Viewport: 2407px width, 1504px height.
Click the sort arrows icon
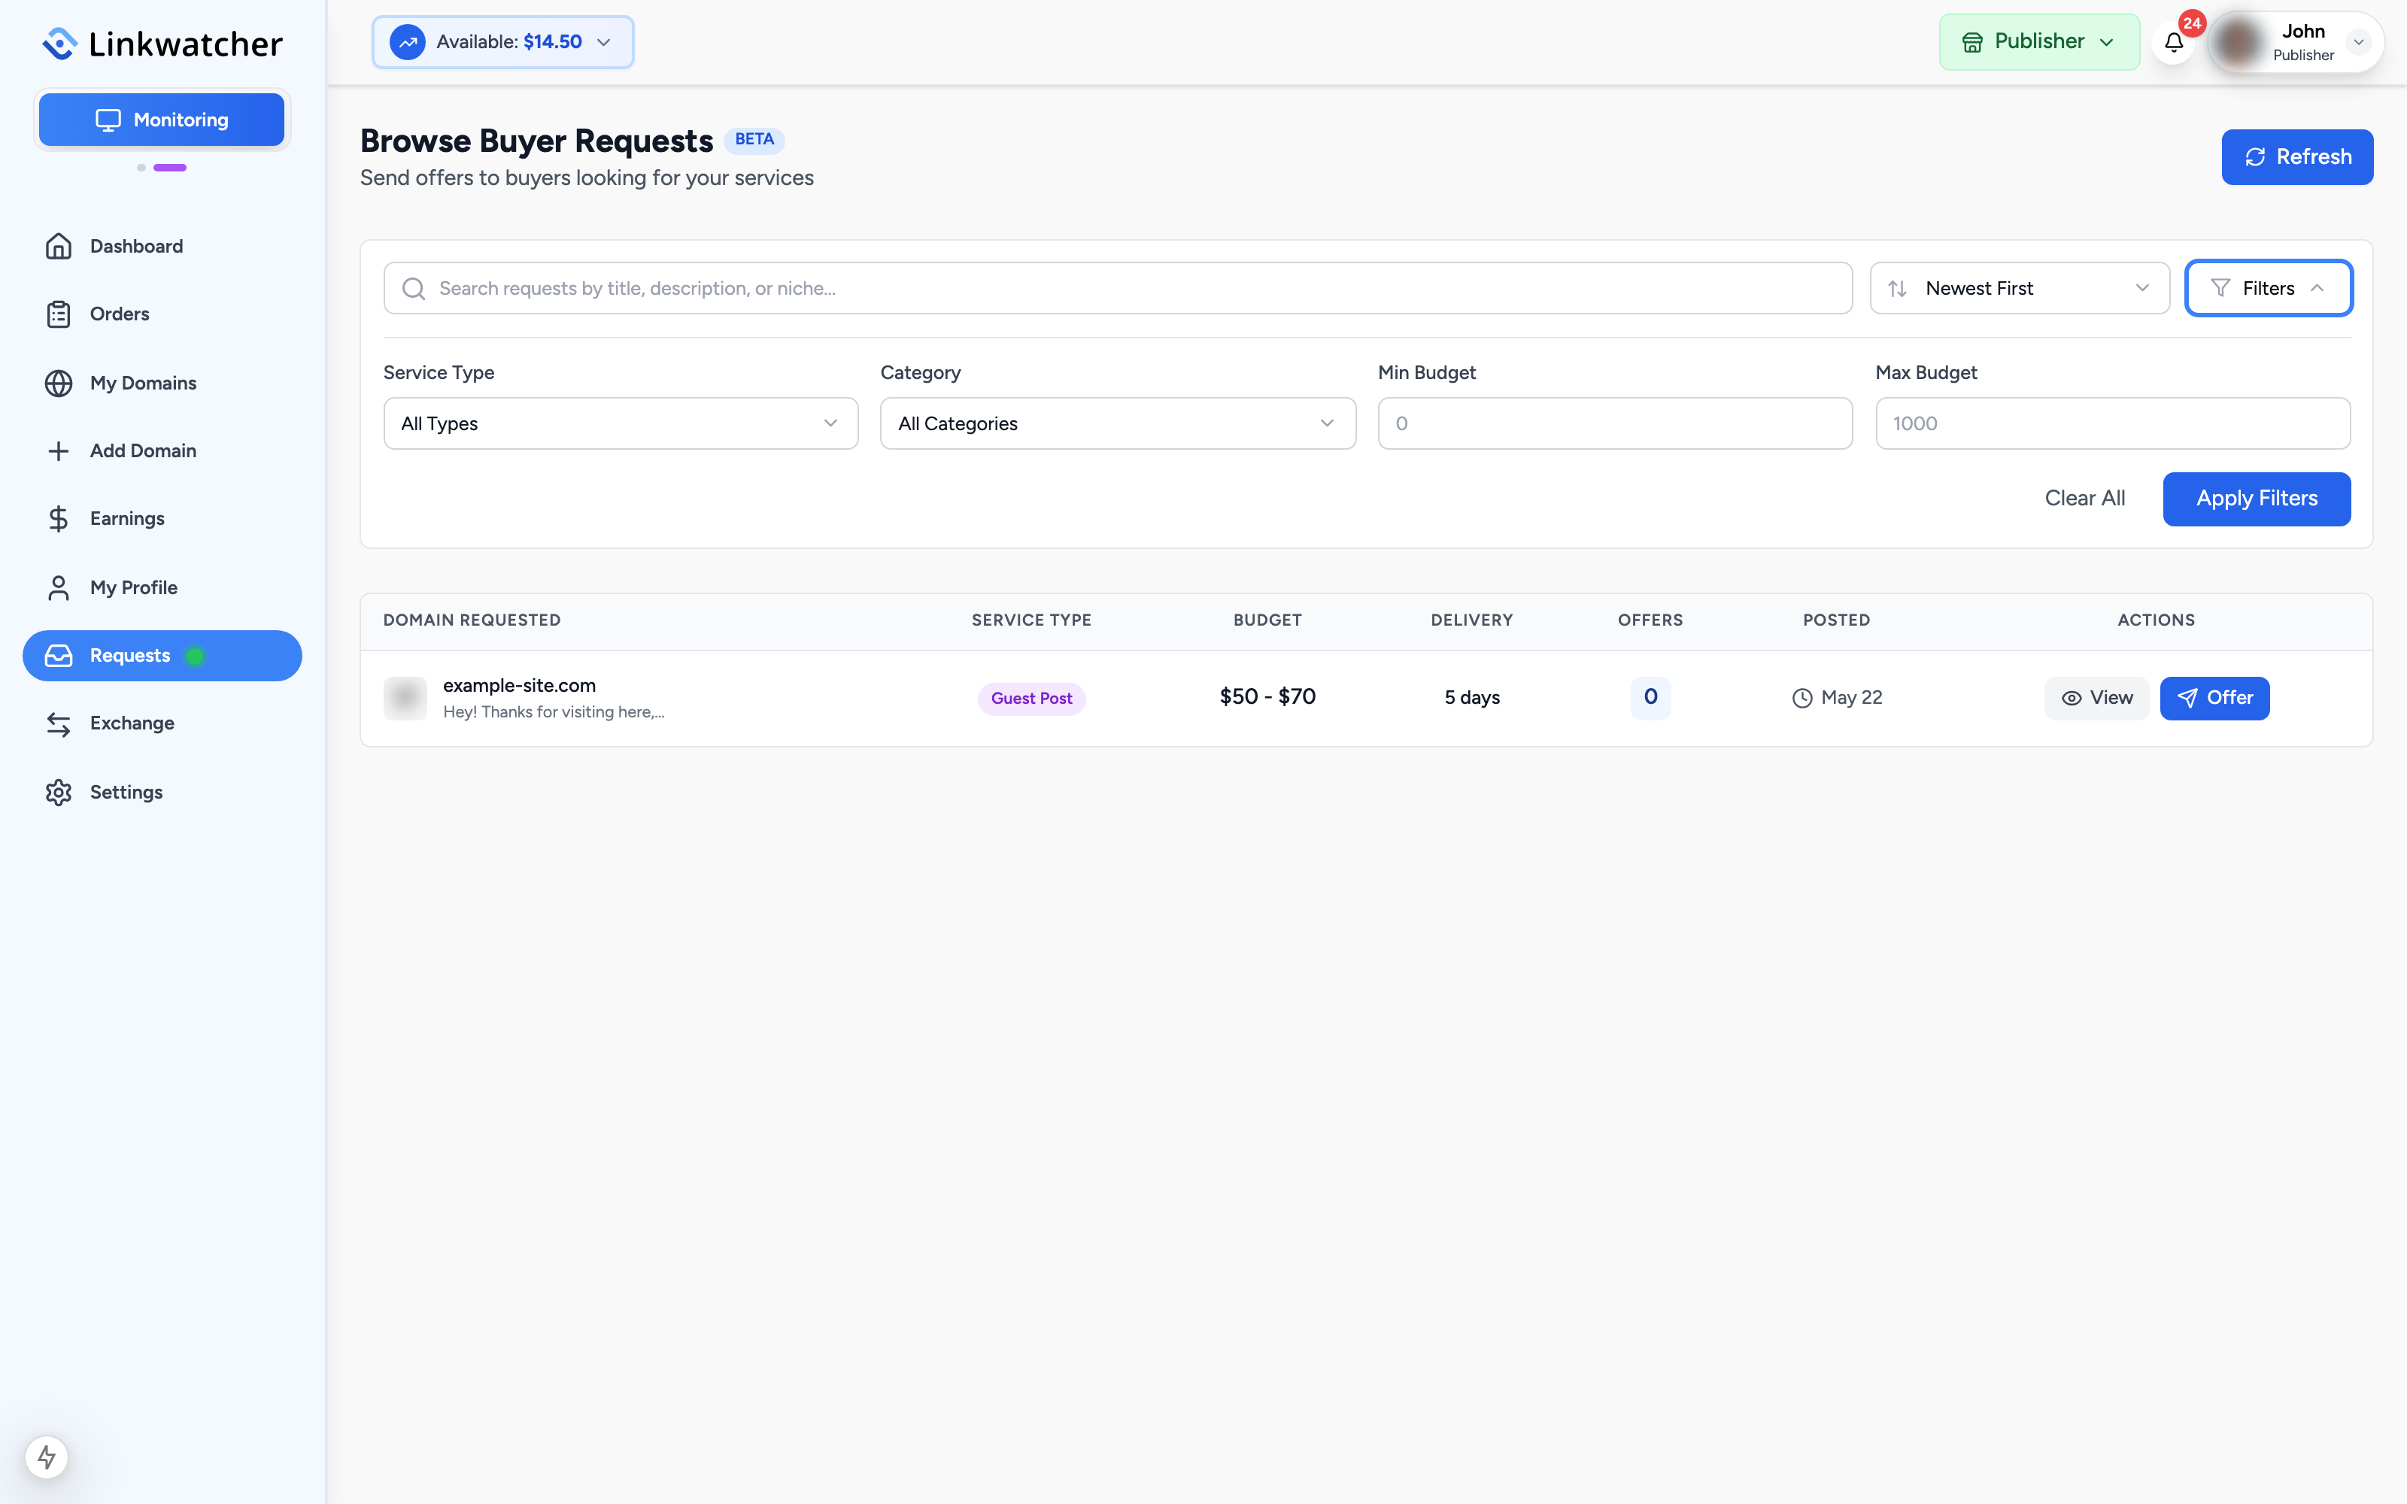coord(1897,289)
